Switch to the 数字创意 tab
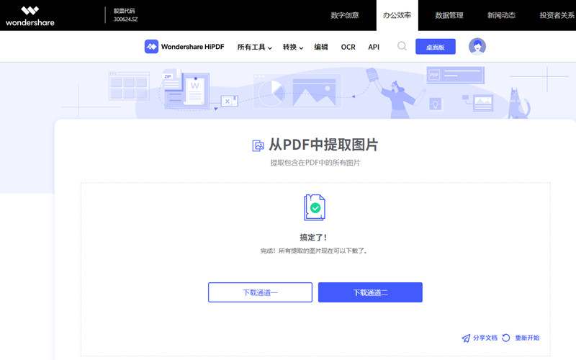The width and height of the screenshot is (576, 360). pyautogui.click(x=345, y=15)
